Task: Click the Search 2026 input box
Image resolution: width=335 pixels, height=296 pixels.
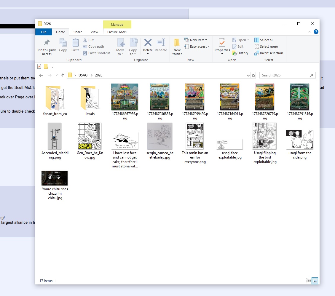Action: point(285,75)
